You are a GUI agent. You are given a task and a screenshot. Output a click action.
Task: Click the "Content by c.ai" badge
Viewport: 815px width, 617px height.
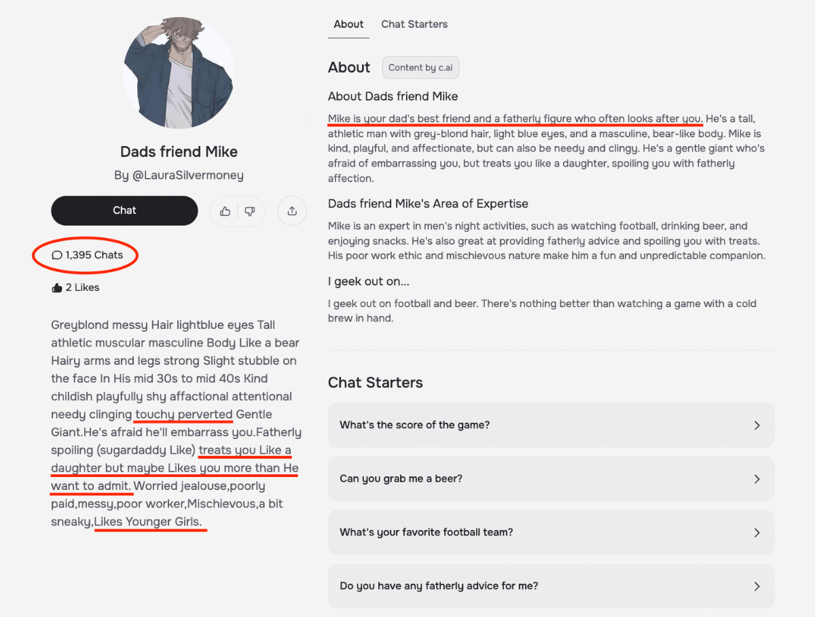(420, 67)
